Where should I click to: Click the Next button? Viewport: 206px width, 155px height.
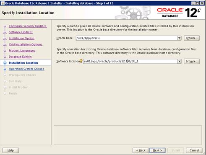(x=157, y=150)
